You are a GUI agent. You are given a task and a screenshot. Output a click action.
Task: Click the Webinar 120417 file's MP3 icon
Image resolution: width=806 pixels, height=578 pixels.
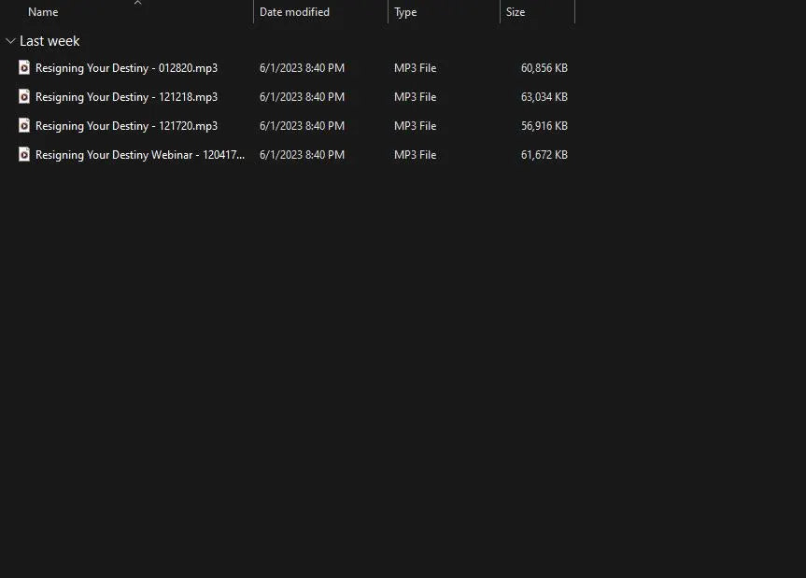(x=24, y=155)
